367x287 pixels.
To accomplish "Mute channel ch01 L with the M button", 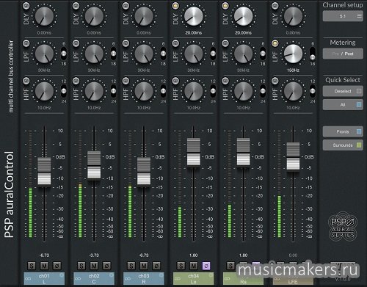I will 44,266.
